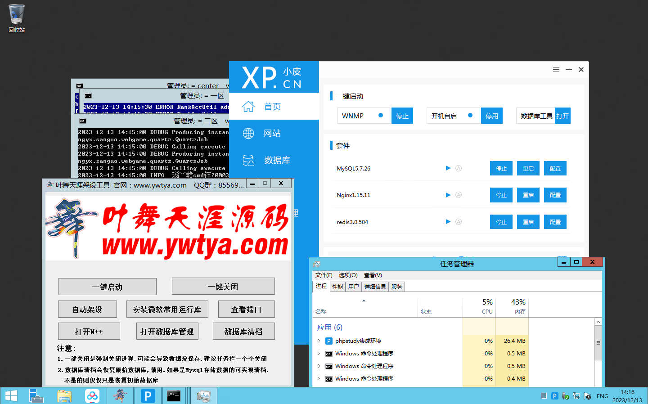This screenshot has width=648, height=404.
Task: Click the 自动架设 button
Action: [87, 309]
